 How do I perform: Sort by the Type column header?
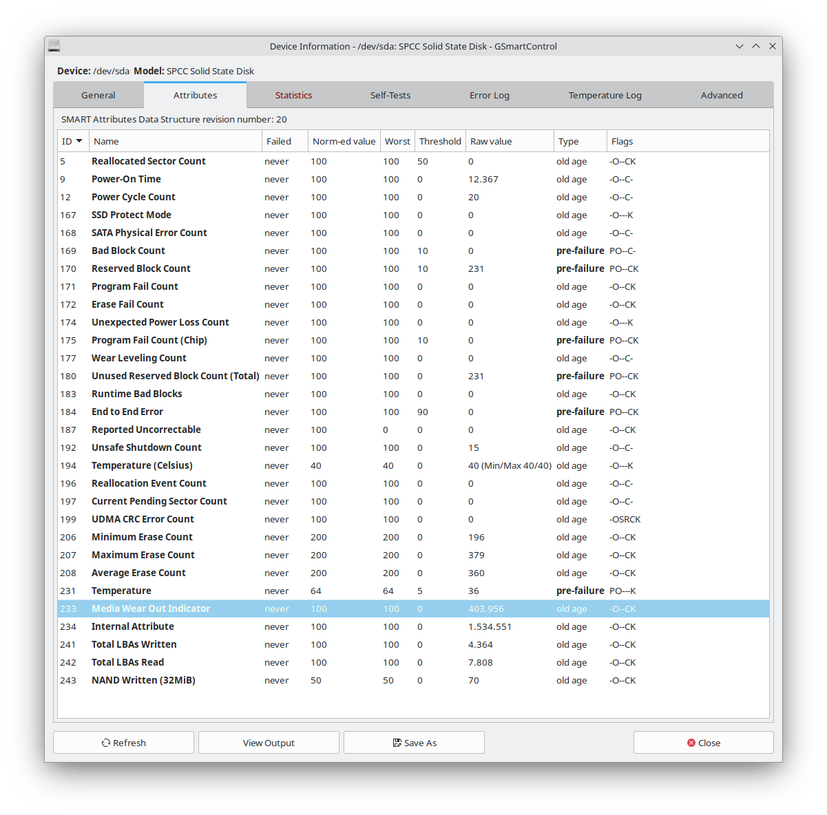click(x=580, y=141)
